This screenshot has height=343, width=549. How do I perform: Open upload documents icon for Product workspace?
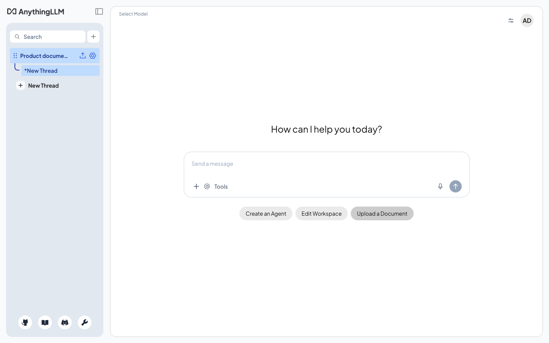tap(83, 56)
